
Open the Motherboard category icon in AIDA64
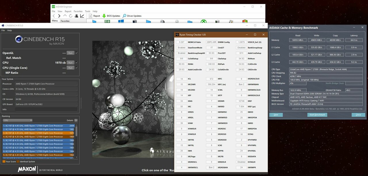tap(107, 21)
